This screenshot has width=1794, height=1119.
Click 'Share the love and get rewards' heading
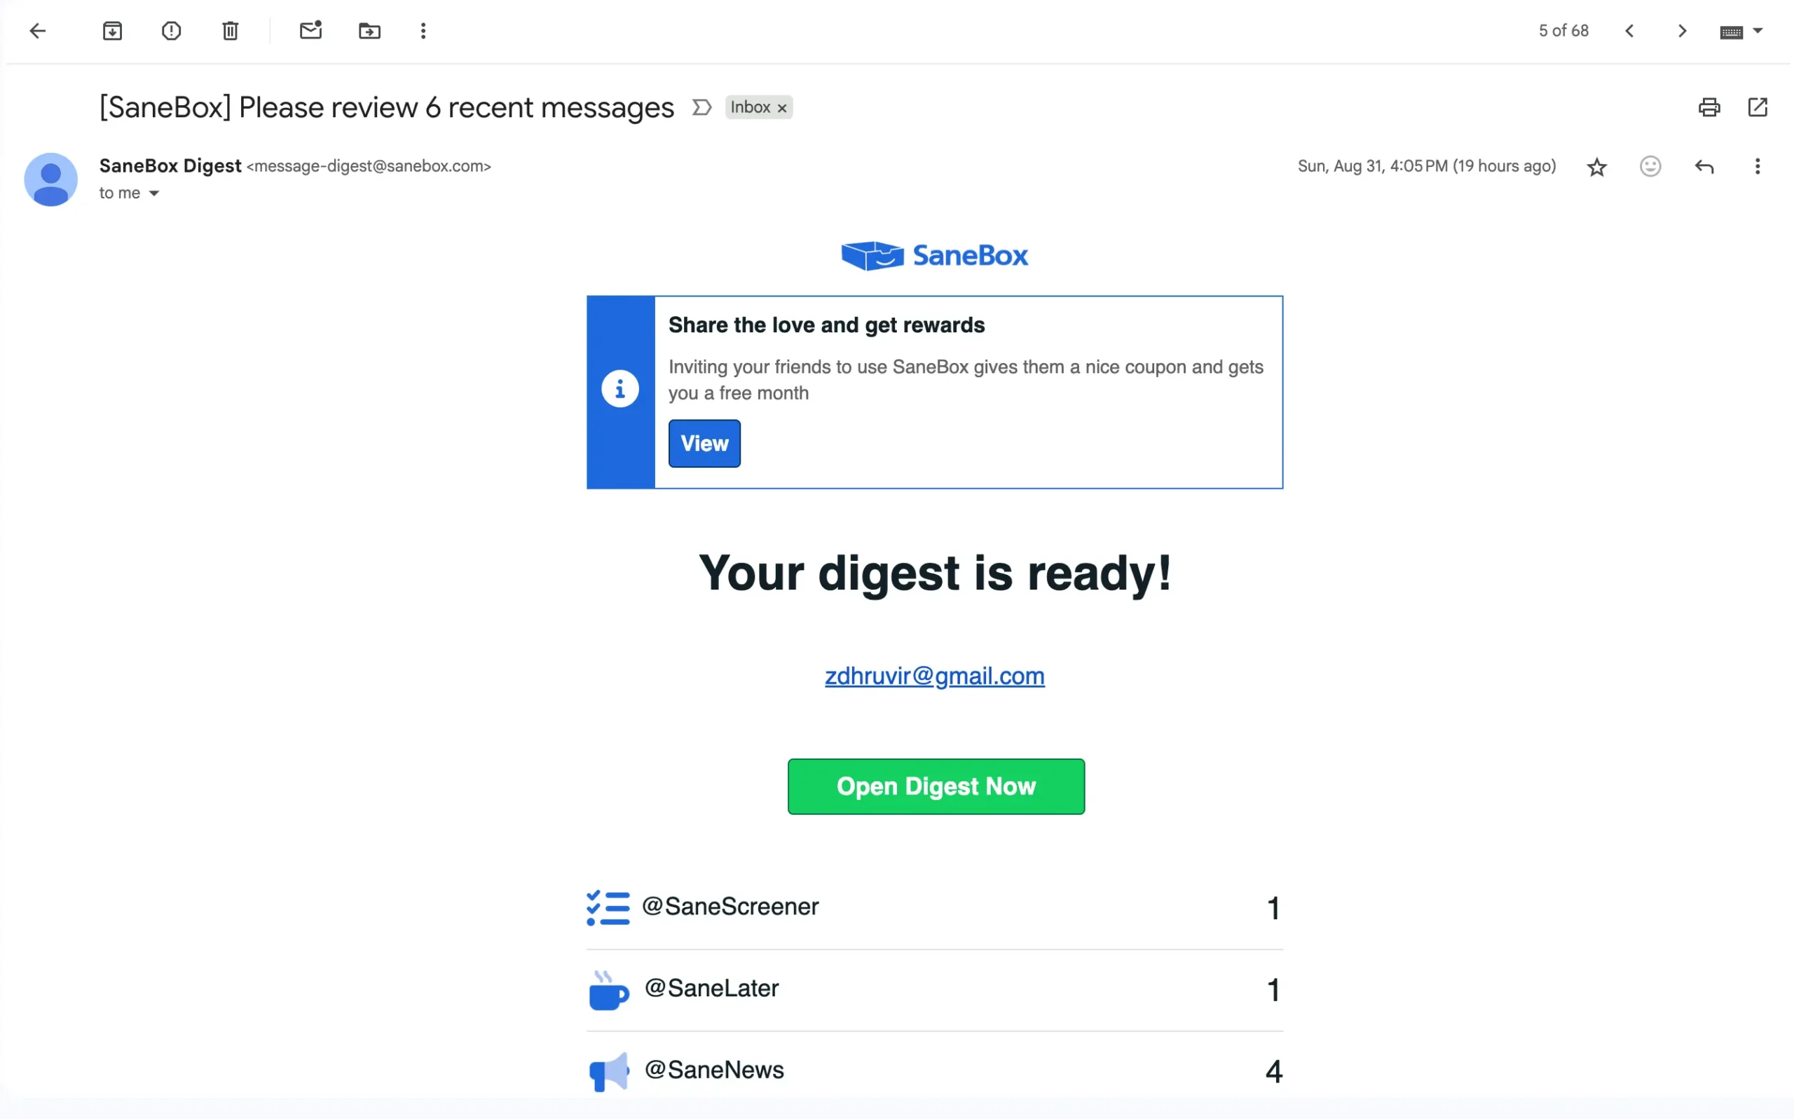[827, 325]
